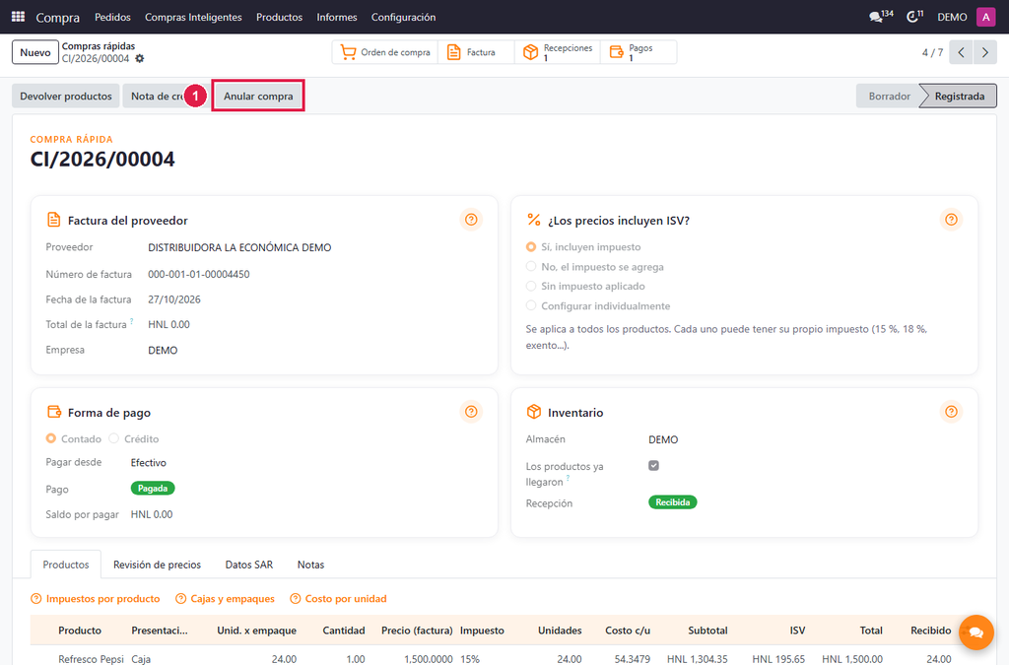
Task: Open the 'Impuestos por producto' help link
Action: [x=96, y=599]
